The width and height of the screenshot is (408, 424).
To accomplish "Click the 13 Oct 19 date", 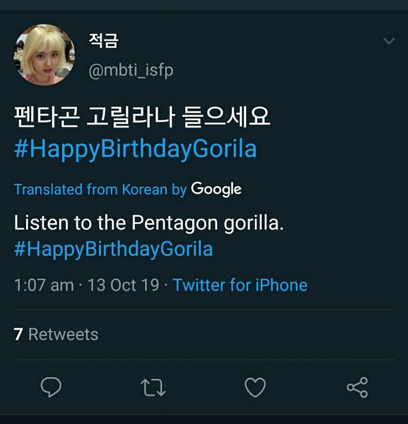I will tap(123, 285).
